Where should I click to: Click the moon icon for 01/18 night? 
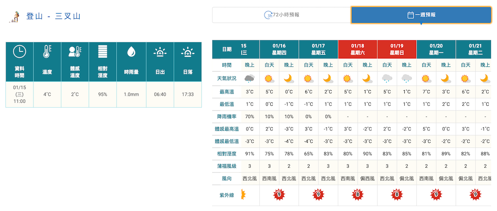[367, 79]
